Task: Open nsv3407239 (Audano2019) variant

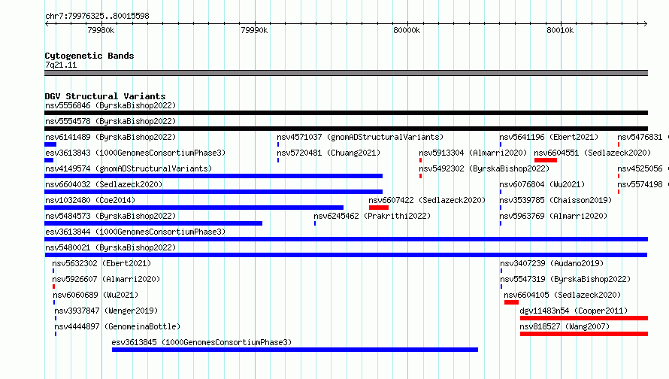Action: click(552, 263)
